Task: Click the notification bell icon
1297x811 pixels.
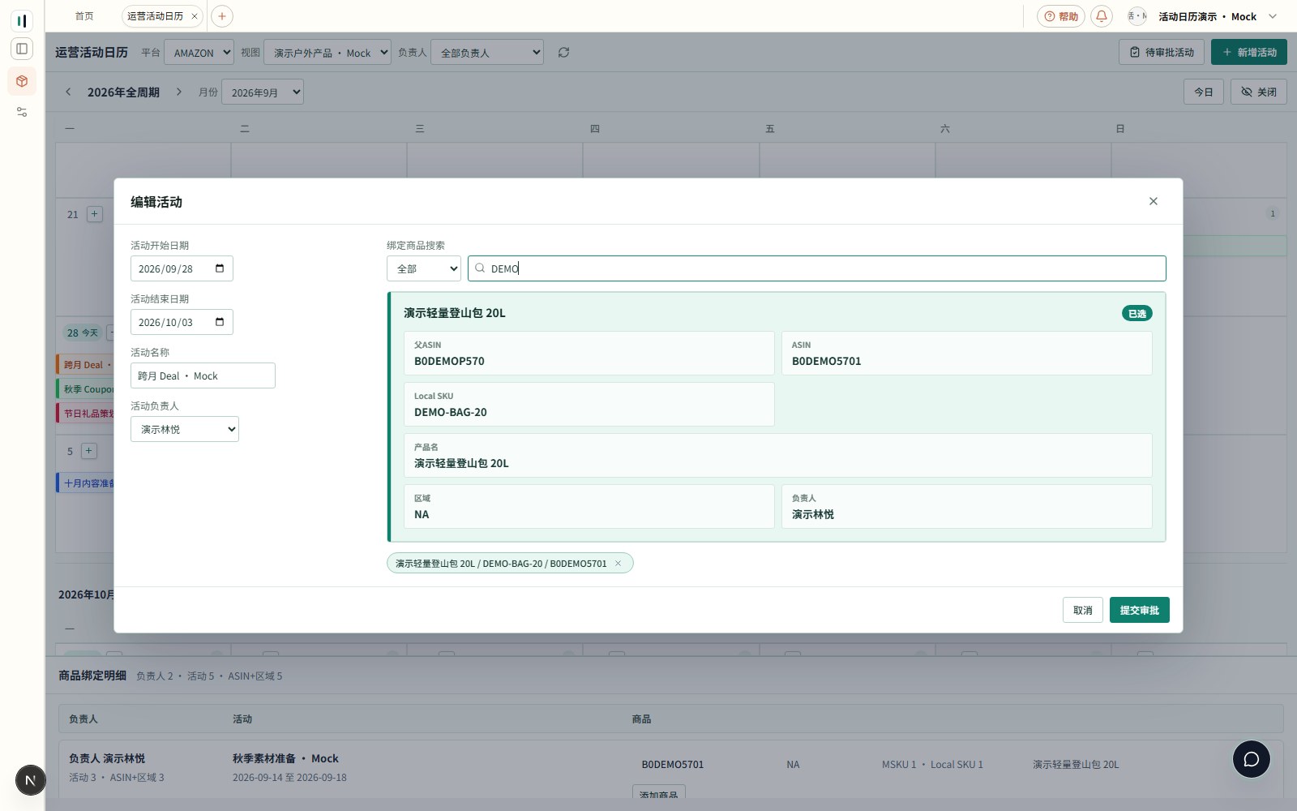Action: [1101, 16]
